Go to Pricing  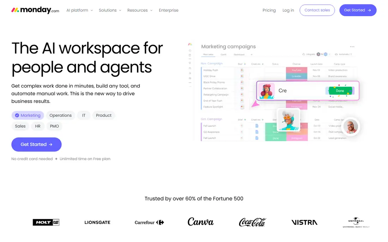(269, 10)
